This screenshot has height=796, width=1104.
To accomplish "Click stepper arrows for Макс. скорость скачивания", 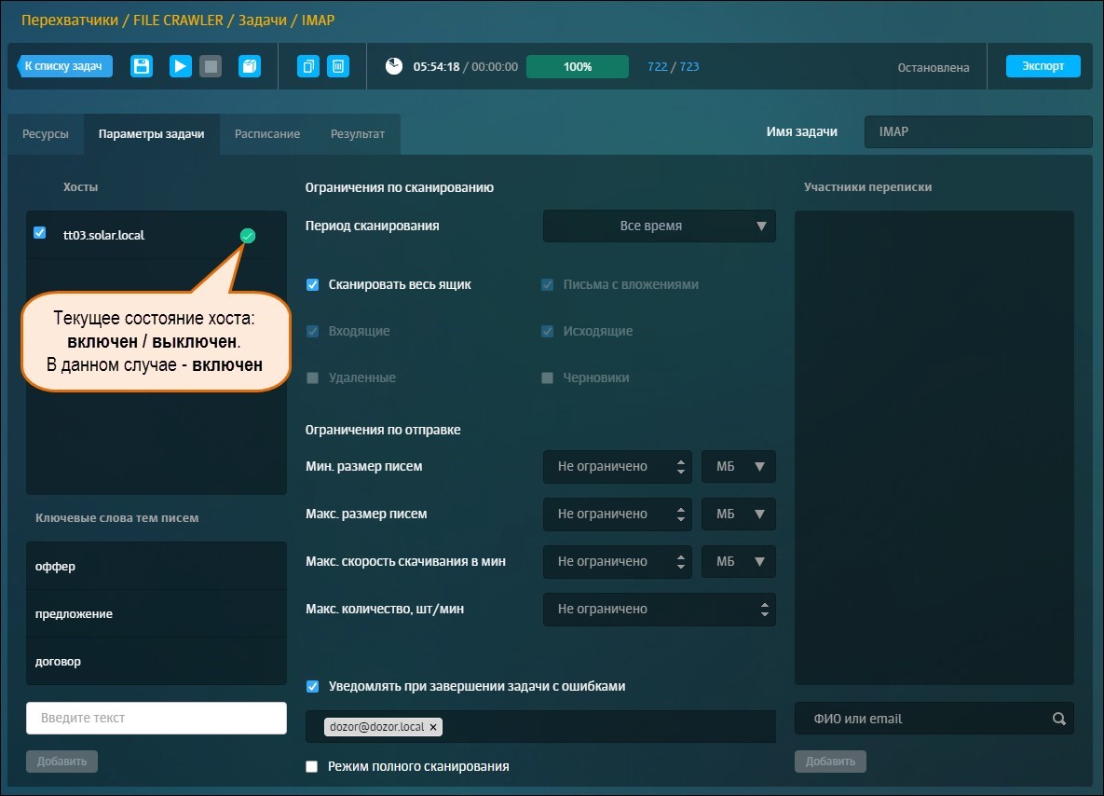I will point(681,561).
